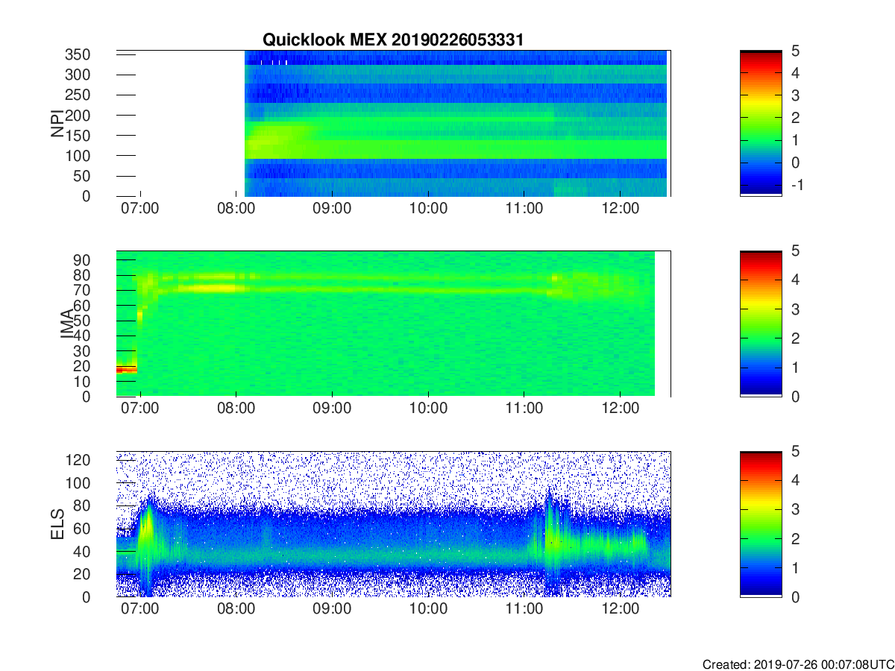Click the Created 2019-07-26 timestamp text

pyautogui.click(x=797, y=664)
